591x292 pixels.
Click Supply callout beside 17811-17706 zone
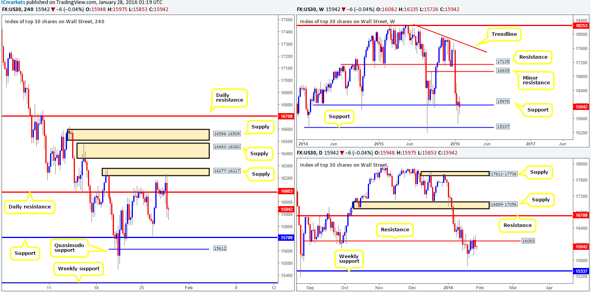coord(539,172)
